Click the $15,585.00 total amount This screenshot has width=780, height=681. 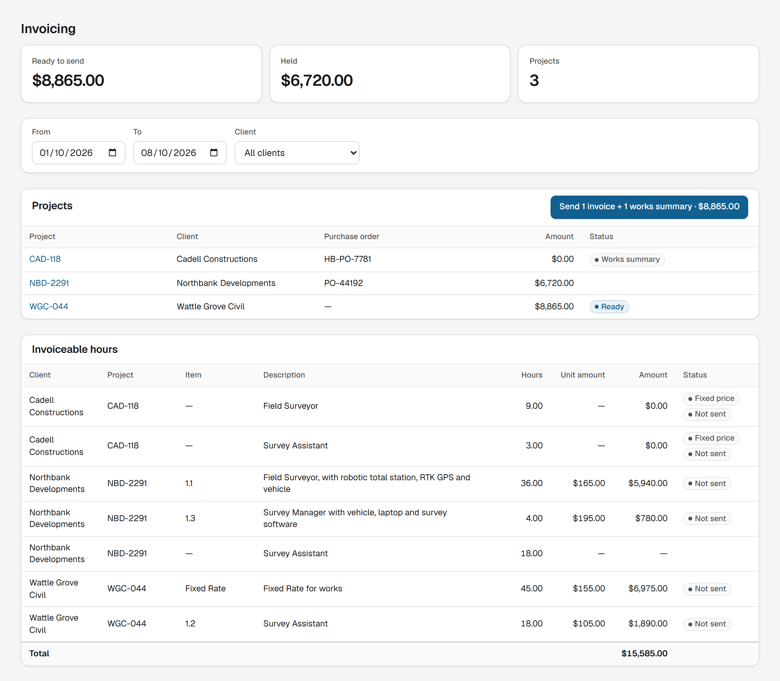point(644,654)
